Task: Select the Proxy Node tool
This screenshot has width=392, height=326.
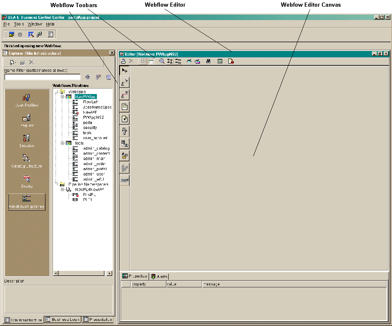Action: 124,180
